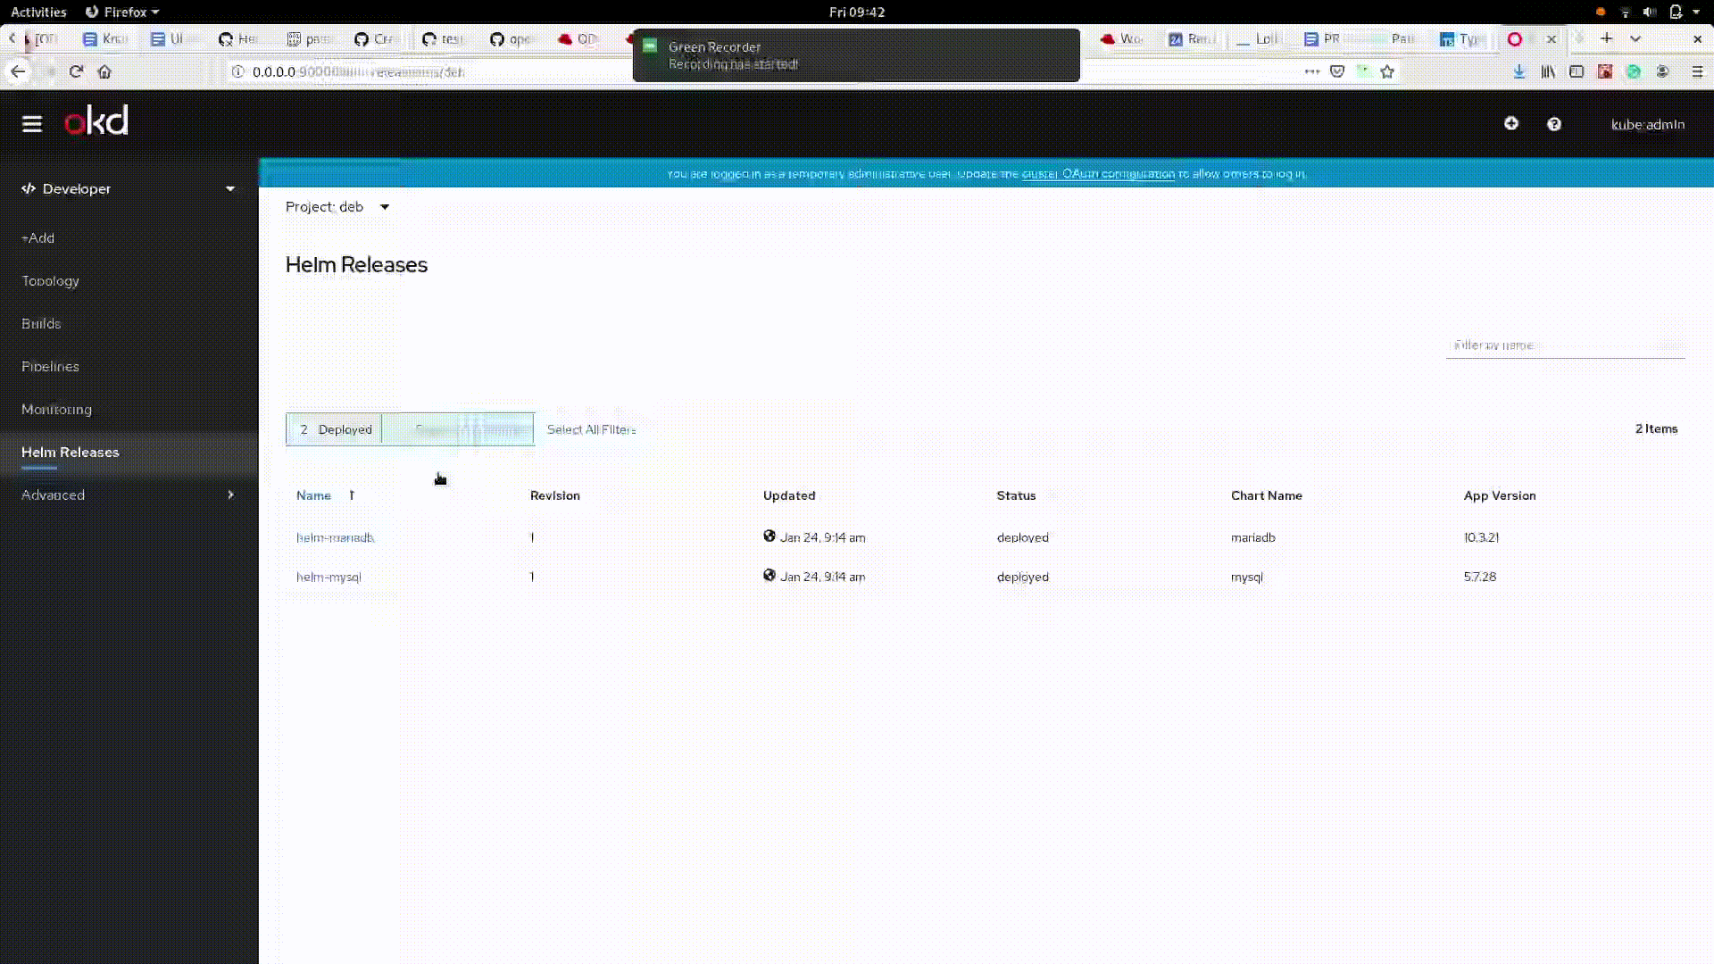This screenshot has height=964, width=1714.
Task: Open the help question mark menu
Action: coord(1553,124)
